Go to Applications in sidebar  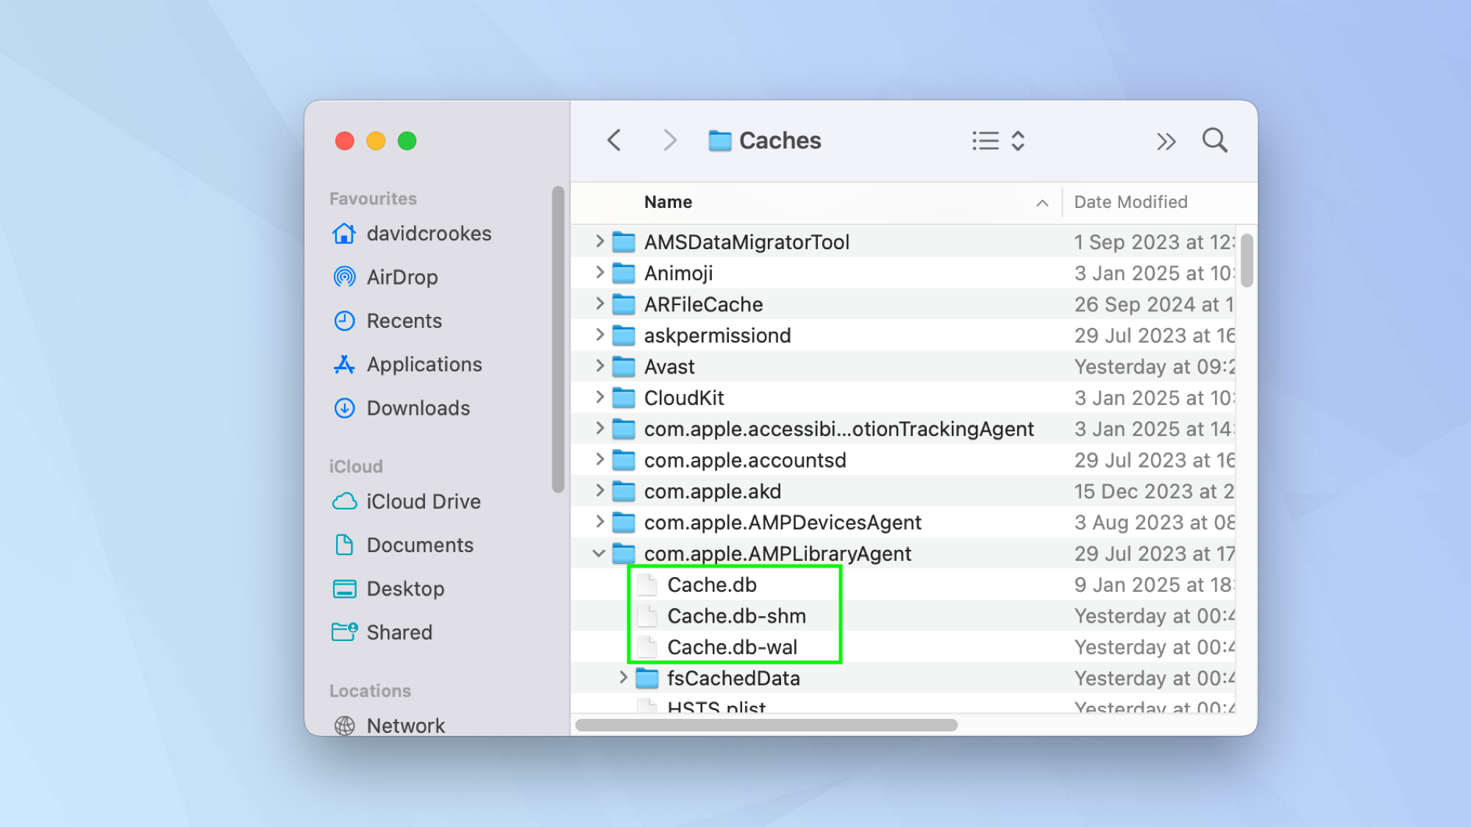point(424,364)
